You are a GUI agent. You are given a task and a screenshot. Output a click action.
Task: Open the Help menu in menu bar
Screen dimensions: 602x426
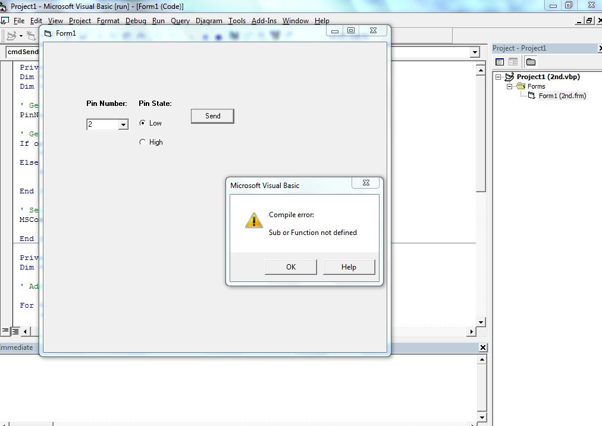322,21
